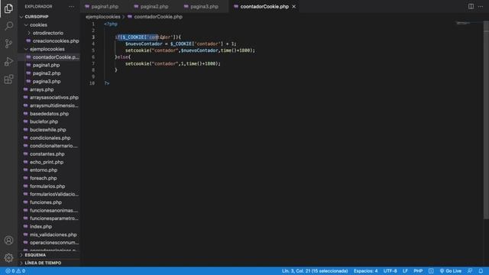This screenshot has height=275, width=489.
Task: Open funciones.php file
Action: coord(46,202)
